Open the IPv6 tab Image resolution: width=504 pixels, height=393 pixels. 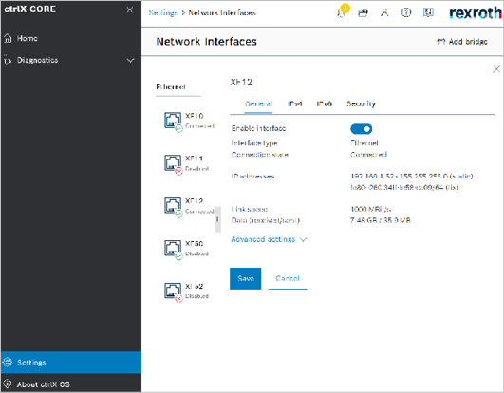(x=324, y=103)
